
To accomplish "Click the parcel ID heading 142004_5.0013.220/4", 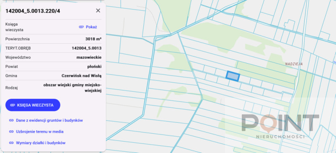I will pos(33,11).
